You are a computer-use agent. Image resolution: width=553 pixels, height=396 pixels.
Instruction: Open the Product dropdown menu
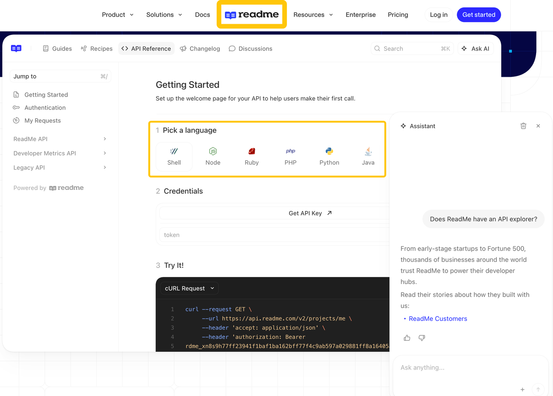point(118,15)
